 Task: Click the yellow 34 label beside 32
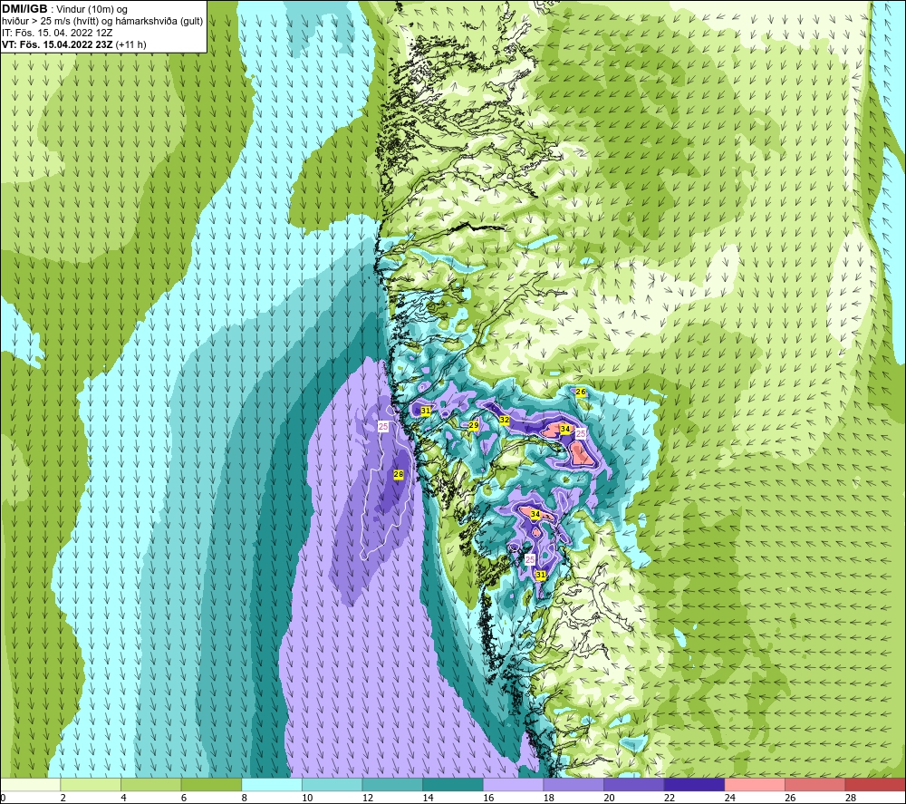coord(565,429)
